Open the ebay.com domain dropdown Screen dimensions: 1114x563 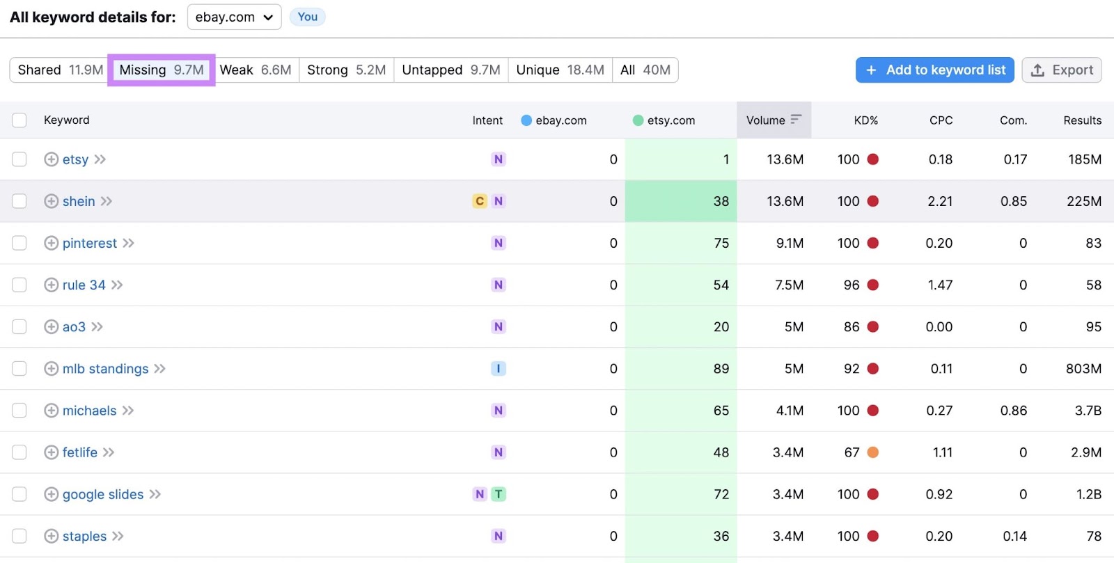coord(234,17)
